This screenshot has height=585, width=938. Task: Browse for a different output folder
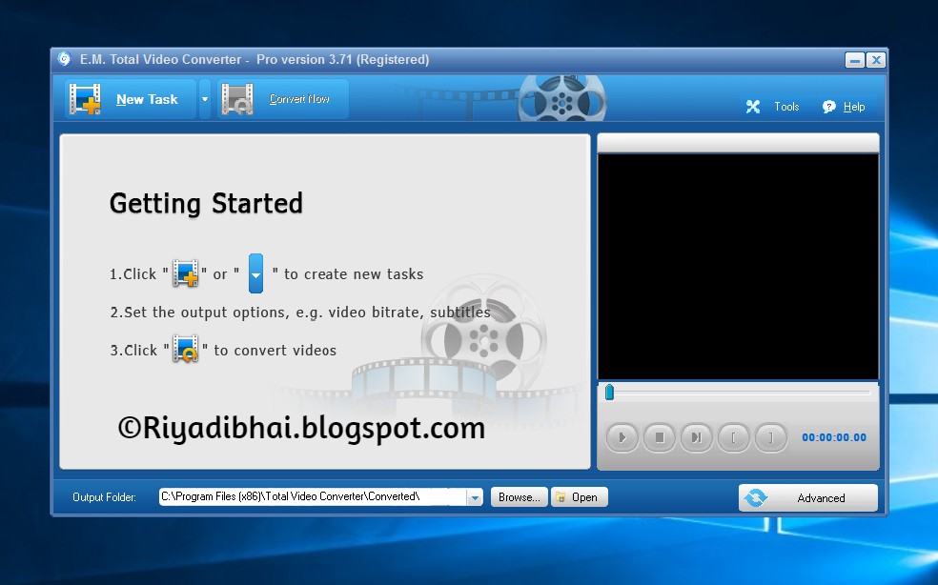pyautogui.click(x=519, y=495)
